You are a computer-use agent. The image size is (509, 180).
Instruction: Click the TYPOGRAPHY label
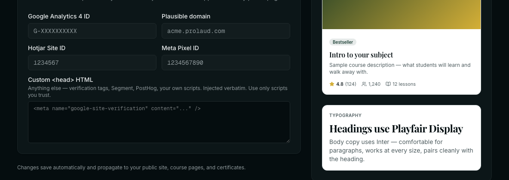pos(345,115)
